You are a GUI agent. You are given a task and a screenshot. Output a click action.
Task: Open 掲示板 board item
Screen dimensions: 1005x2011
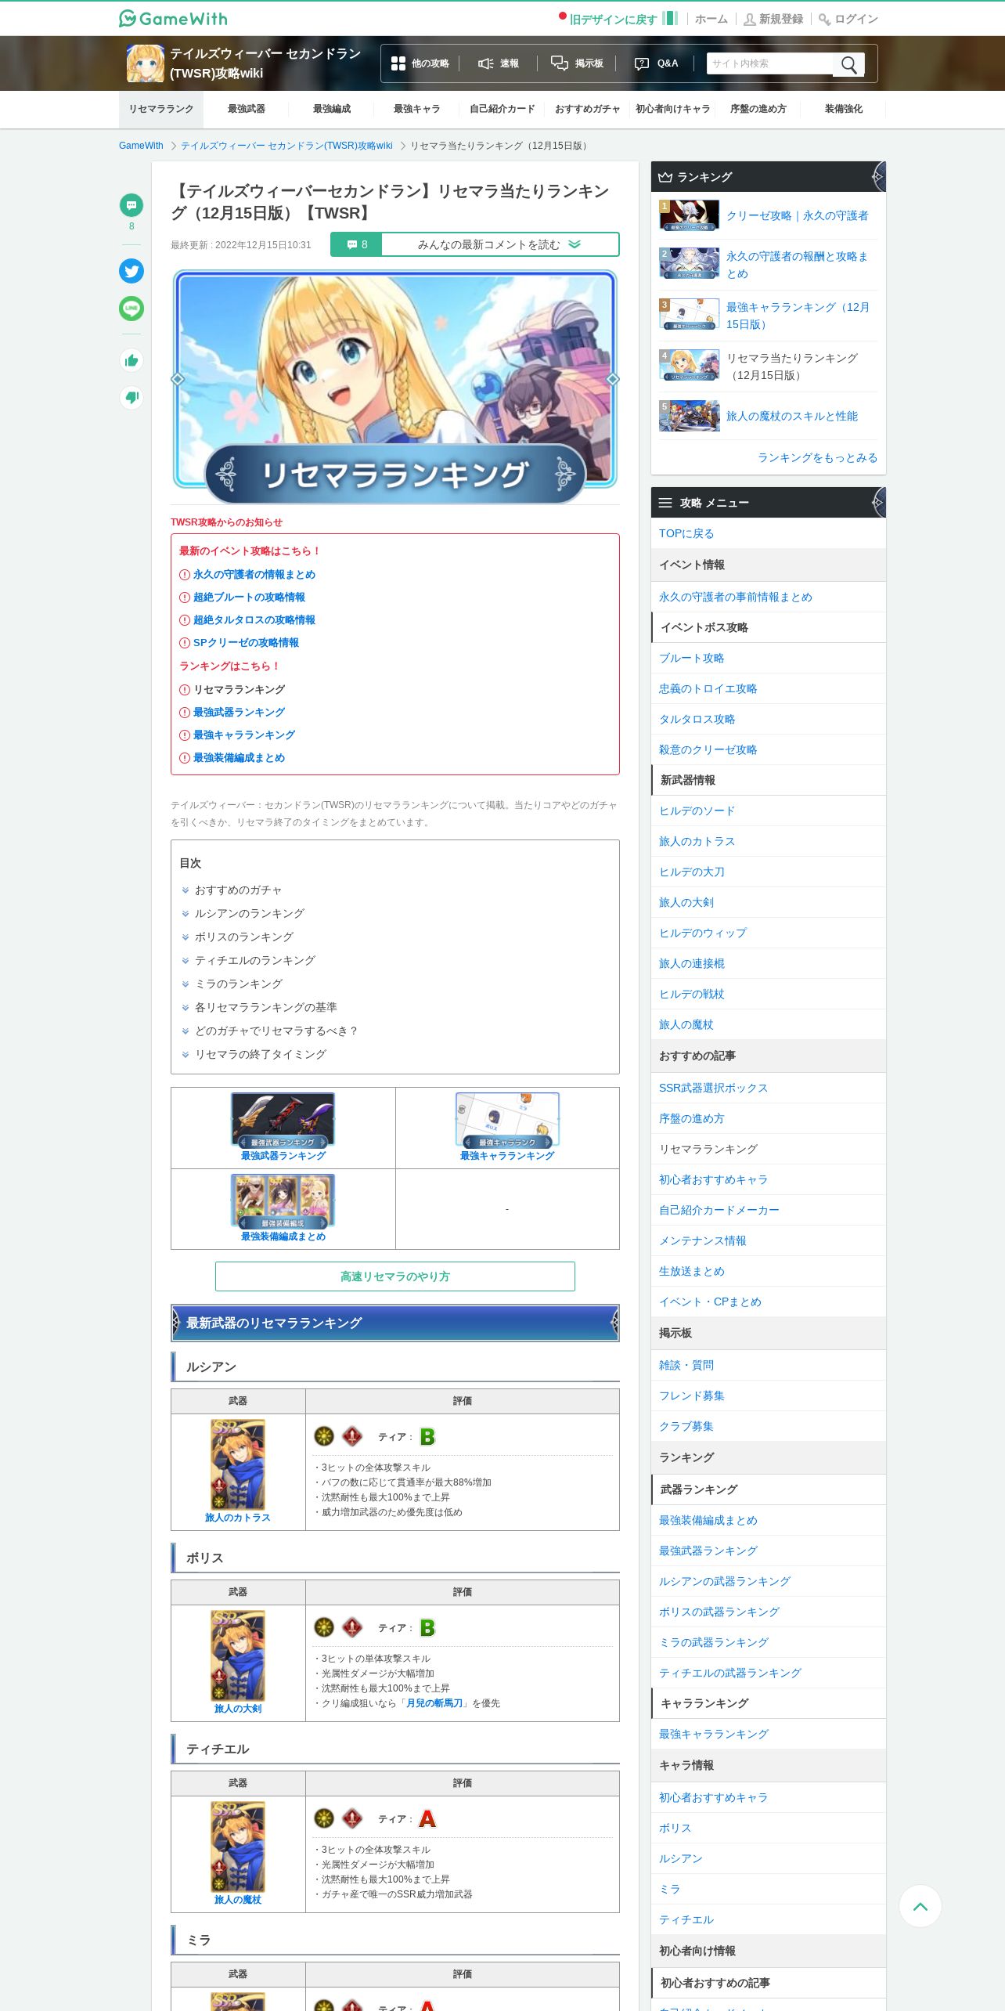pyautogui.click(x=578, y=63)
